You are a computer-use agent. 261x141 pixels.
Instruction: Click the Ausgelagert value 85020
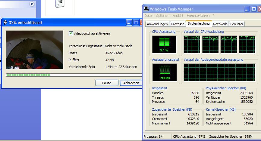248,119
